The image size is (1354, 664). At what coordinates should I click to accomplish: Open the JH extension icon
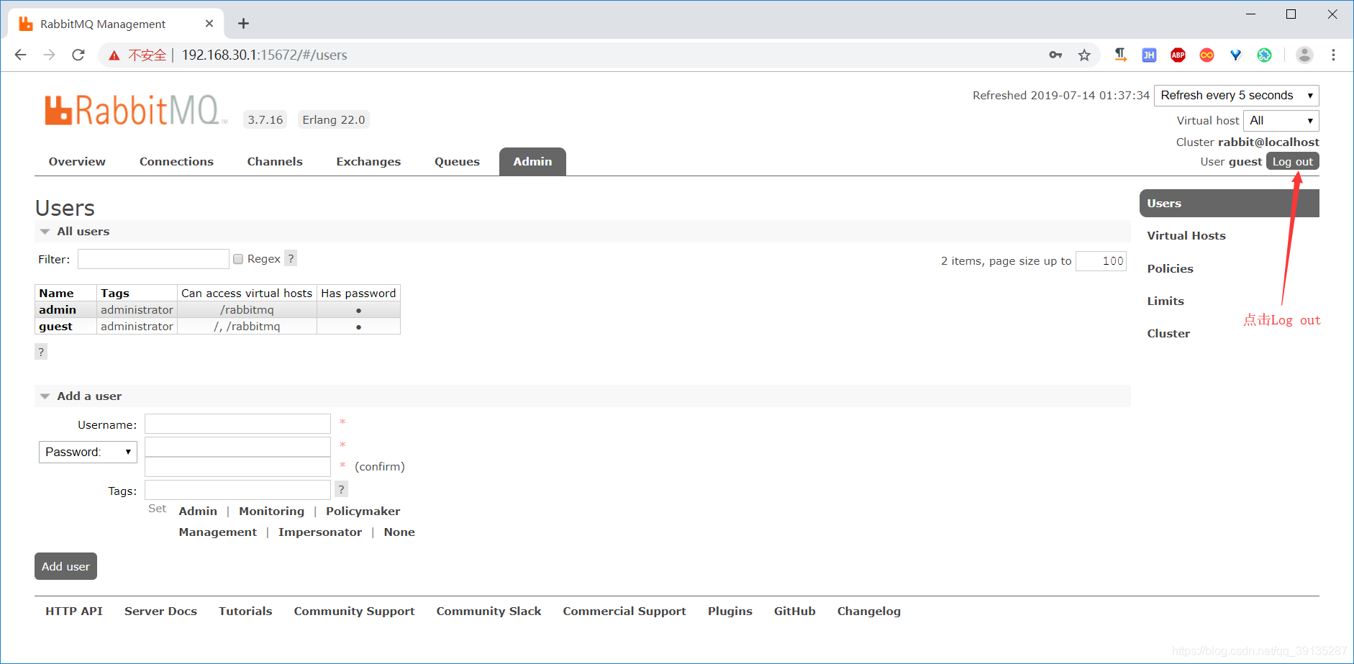(x=1149, y=55)
